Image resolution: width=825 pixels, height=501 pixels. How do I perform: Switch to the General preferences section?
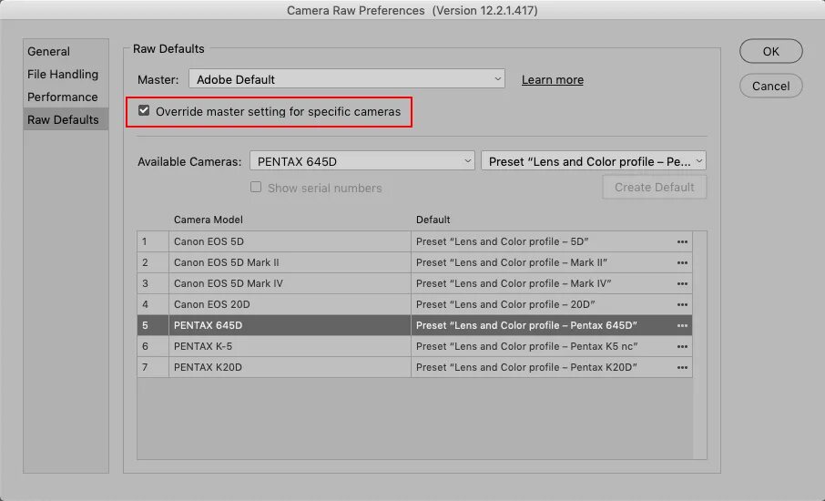click(49, 52)
